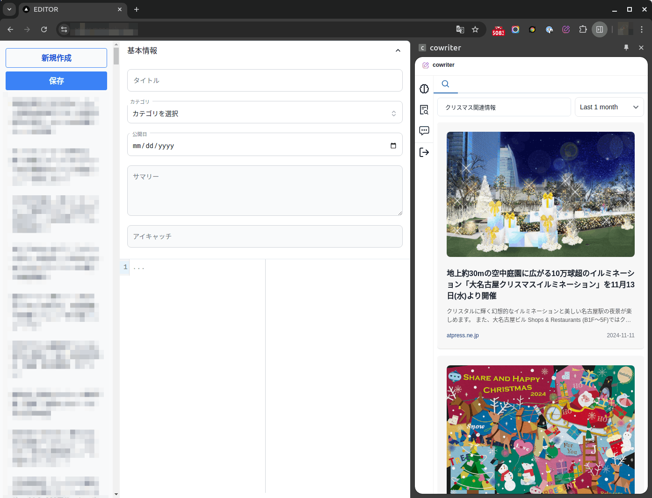
Task: Open the Nagoya illumination article thumbnail
Action: click(541, 194)
